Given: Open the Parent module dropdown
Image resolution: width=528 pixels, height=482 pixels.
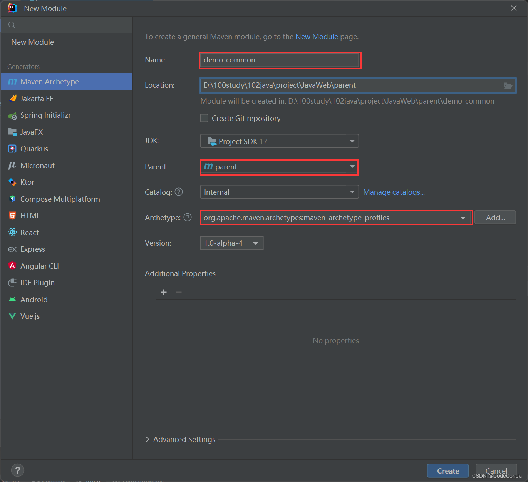Looking at the screenshot, I should click(x=279, y=167).
